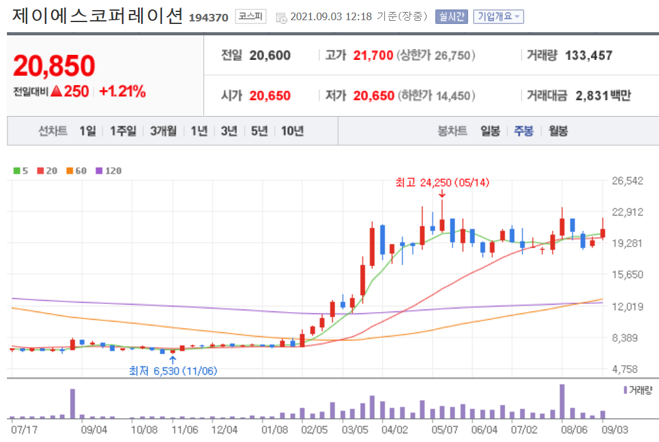Click the 09/03 date axis label

tap(615, 430)
